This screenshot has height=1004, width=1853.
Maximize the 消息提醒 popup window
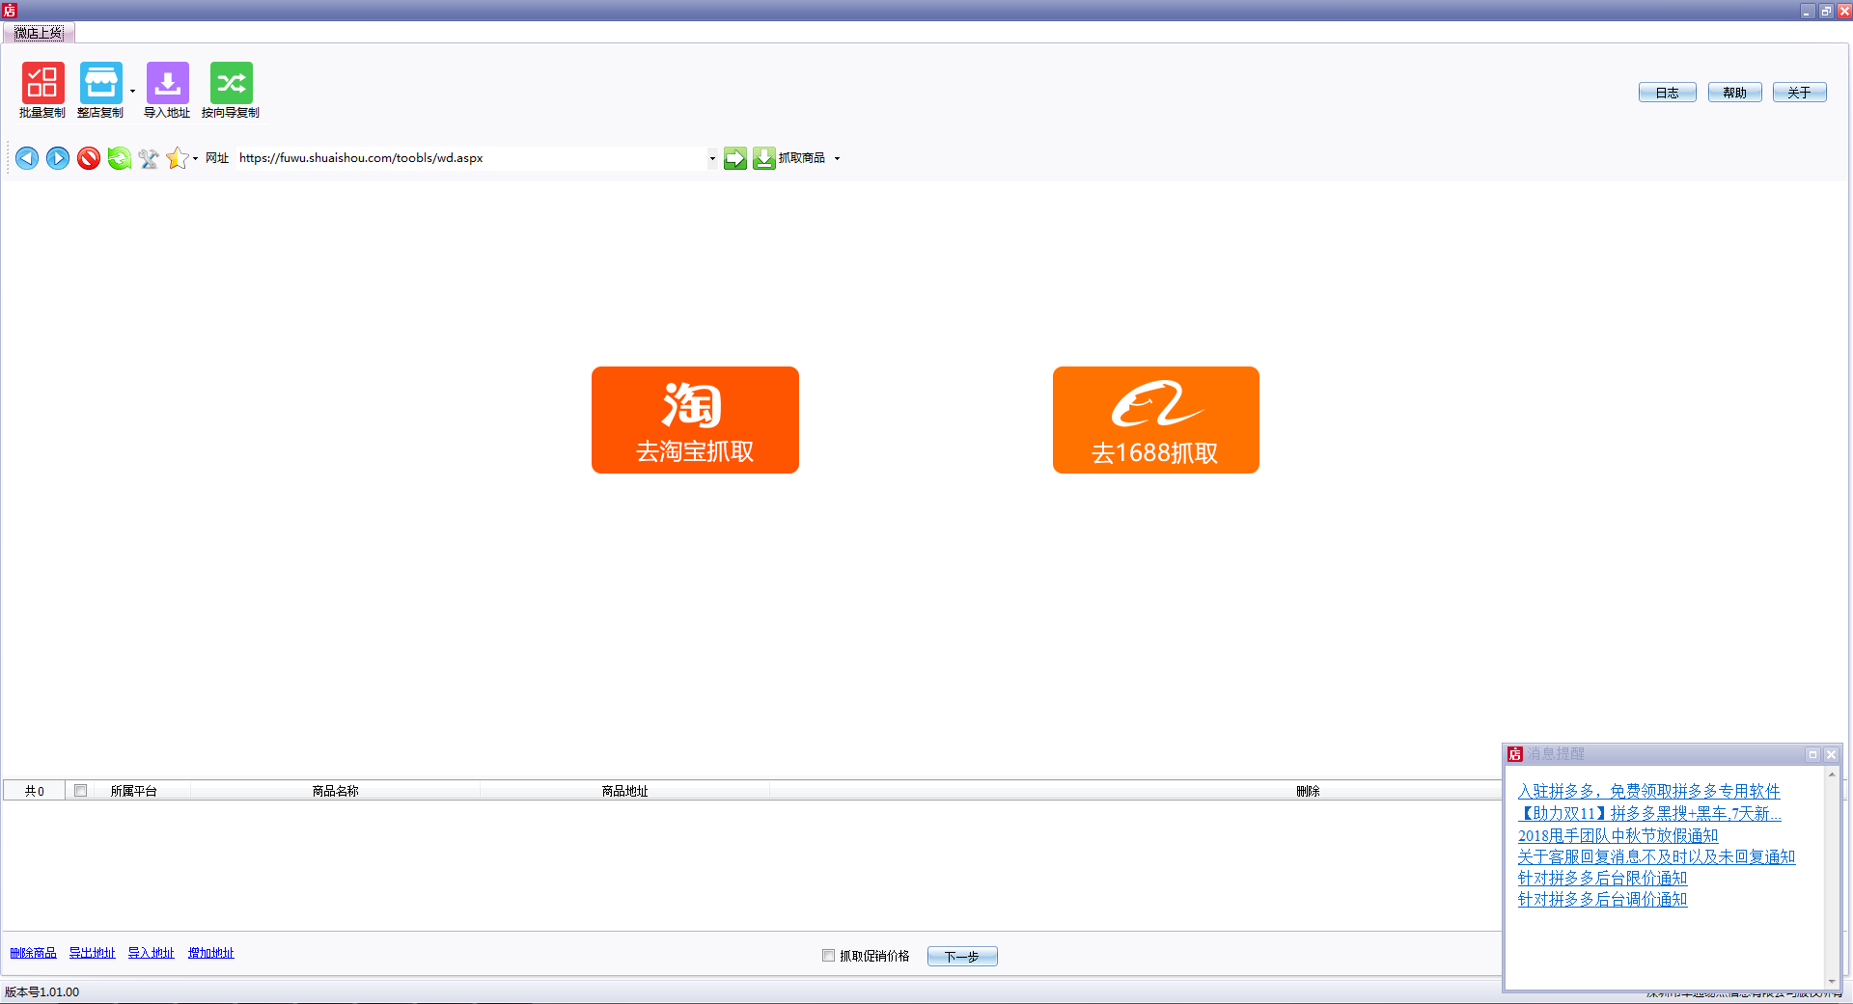[1812, 754]
